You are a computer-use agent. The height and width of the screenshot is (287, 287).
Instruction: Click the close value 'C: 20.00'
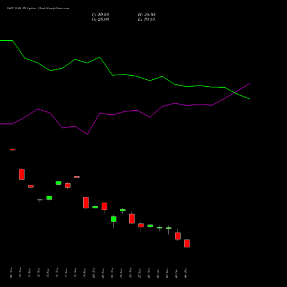pos(100,15)
